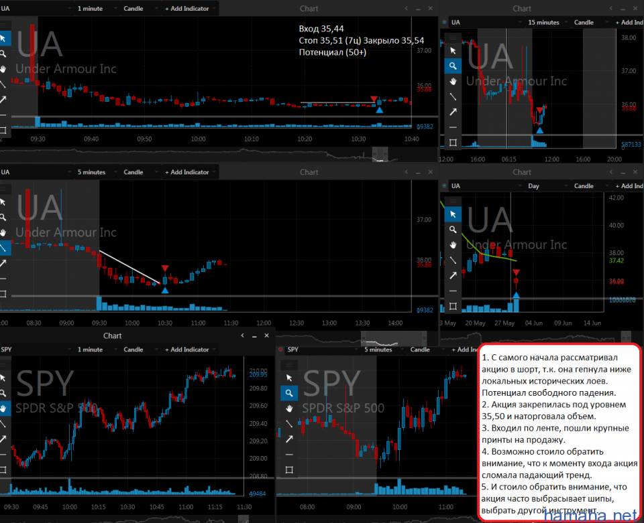Select rectangle tool in UA 15 minutes chart
Screen dimensions: 644x523
point(453,143)
